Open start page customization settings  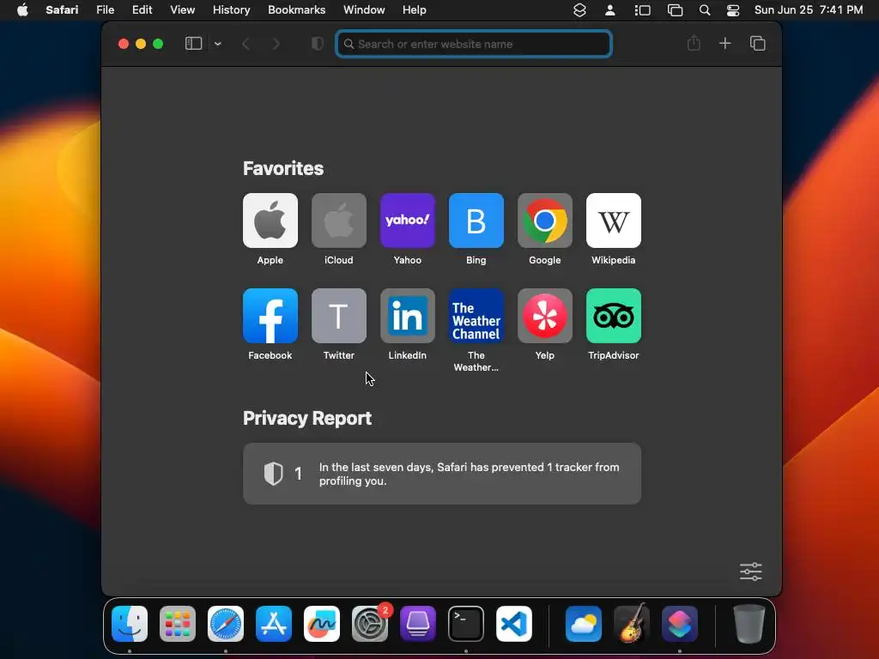click(750, 571)
